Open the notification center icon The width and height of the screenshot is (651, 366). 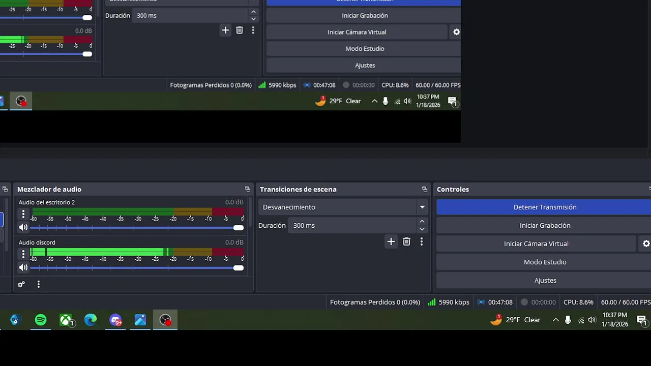coord(642,320)
